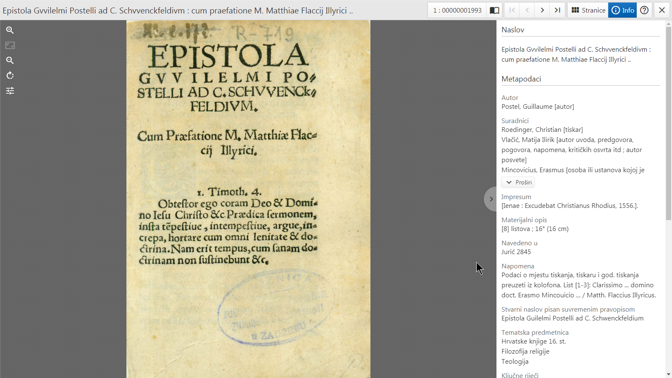Select the Hrvatske knjige 16. st. subject
The image size is (672, 378).
point(533,341)
